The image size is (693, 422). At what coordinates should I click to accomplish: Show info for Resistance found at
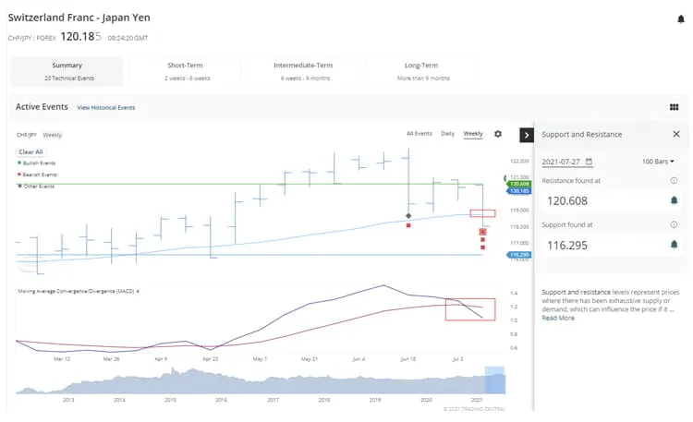pos(674,181)
